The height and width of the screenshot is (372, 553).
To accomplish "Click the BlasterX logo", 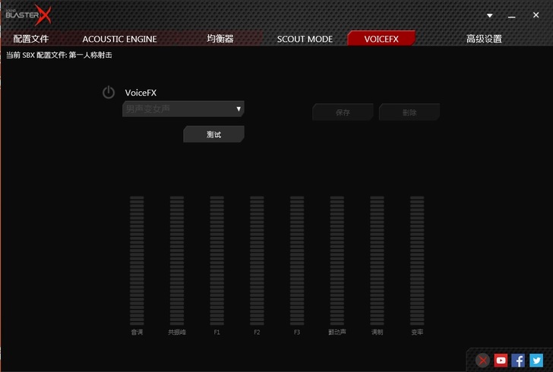I will [x=29, y=14].
